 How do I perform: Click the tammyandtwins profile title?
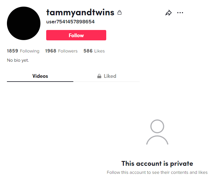pos(80,12)
